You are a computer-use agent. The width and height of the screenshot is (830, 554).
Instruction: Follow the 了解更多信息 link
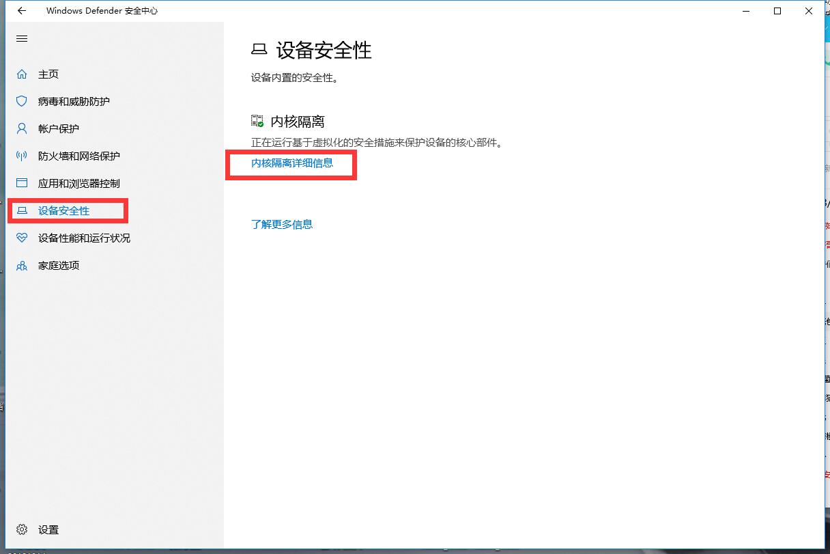click(x=282, y=224)
